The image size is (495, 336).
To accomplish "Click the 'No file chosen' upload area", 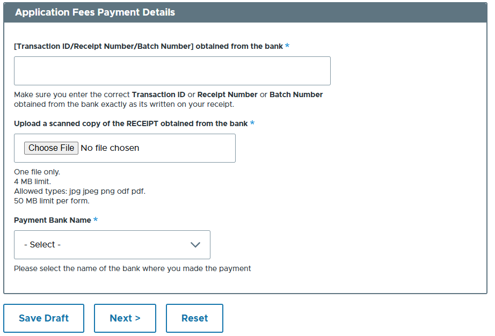I will (x=110, y=148).
